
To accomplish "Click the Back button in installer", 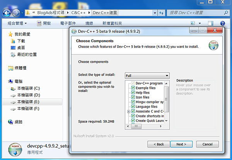I will [x=159, y=144].
